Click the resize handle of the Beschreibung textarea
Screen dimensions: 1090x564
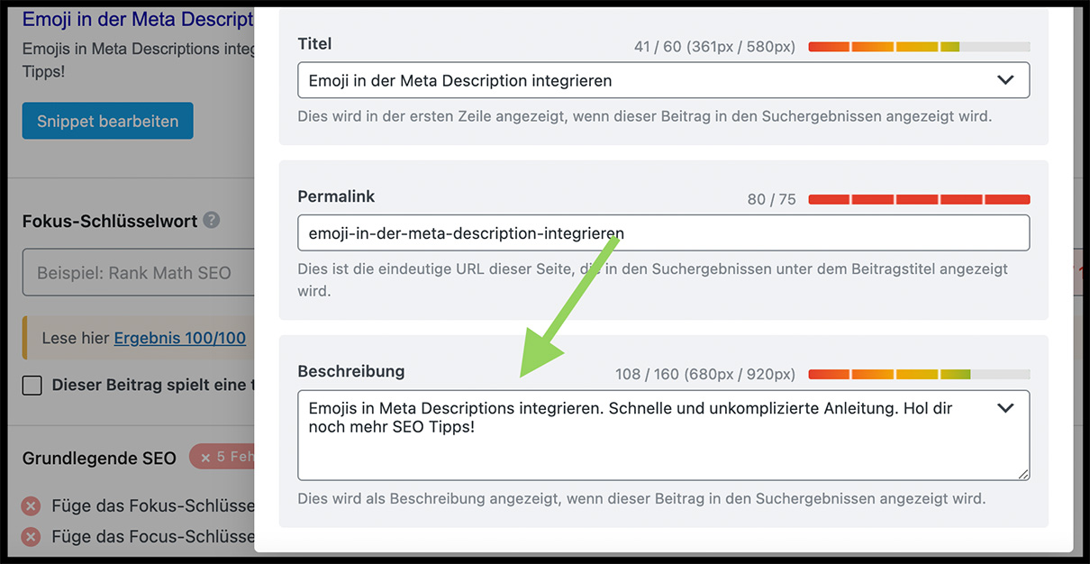click(1023, 474)
